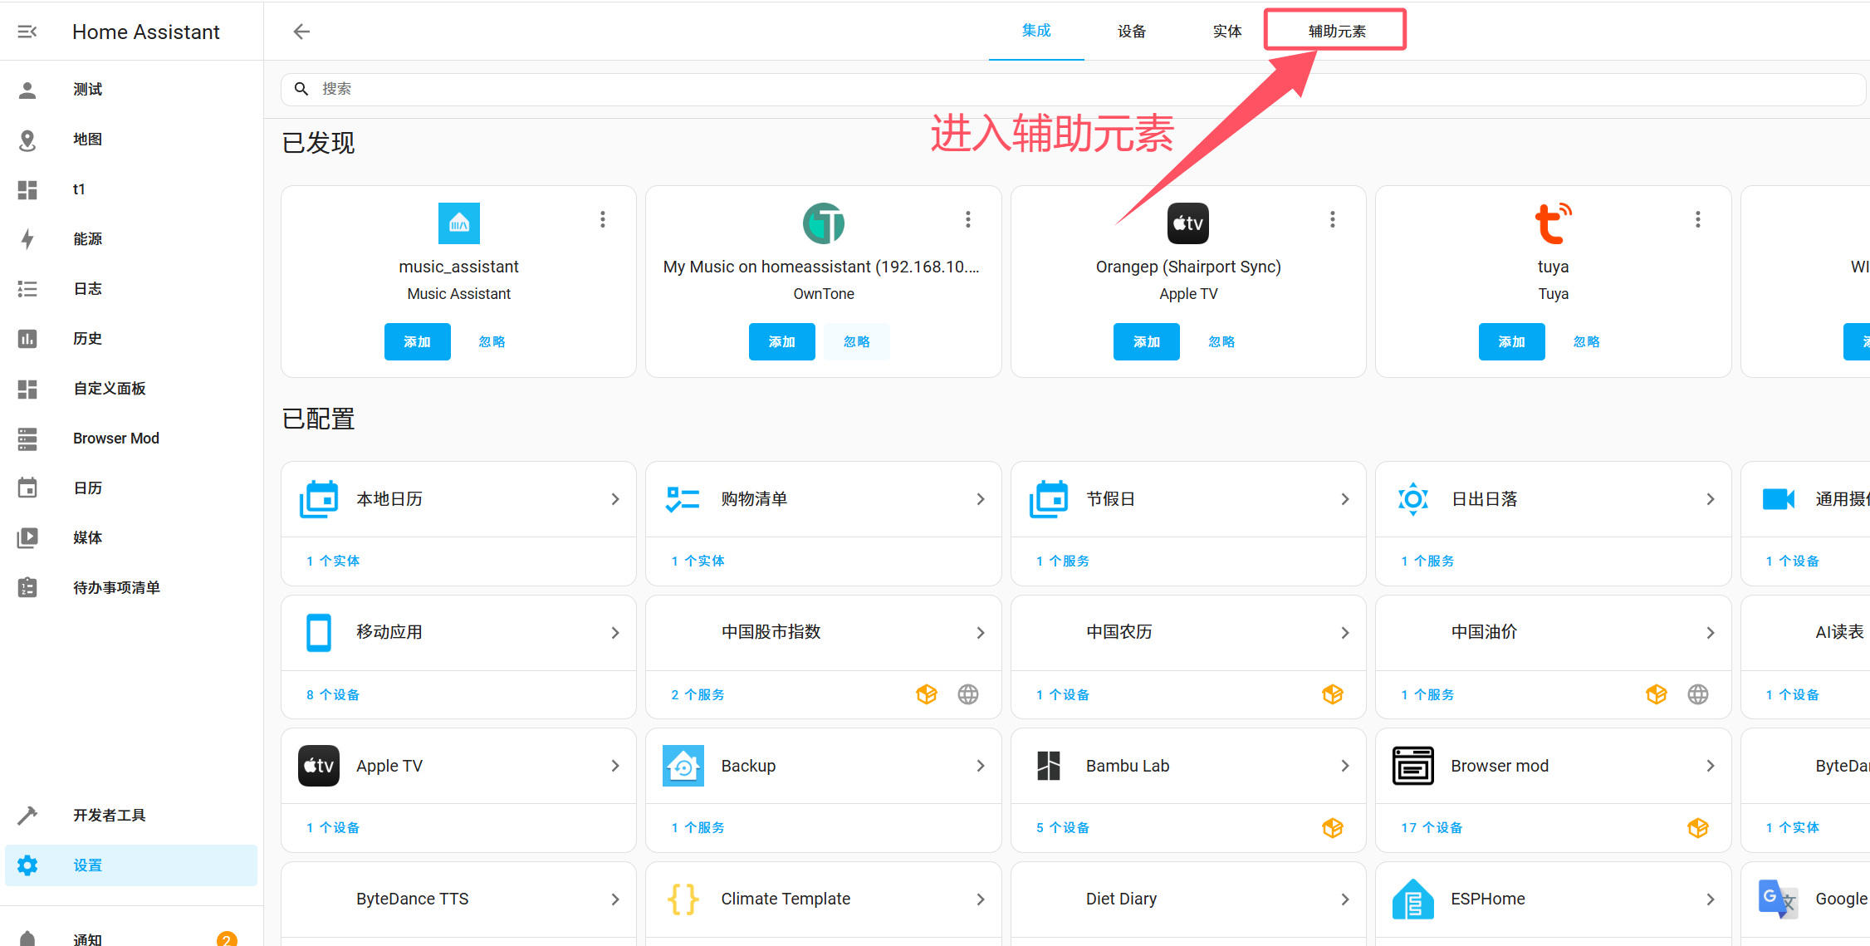Click the back arrow icon
The width and height of the screenshot is (1870, 946).
[x=301, y=32]
